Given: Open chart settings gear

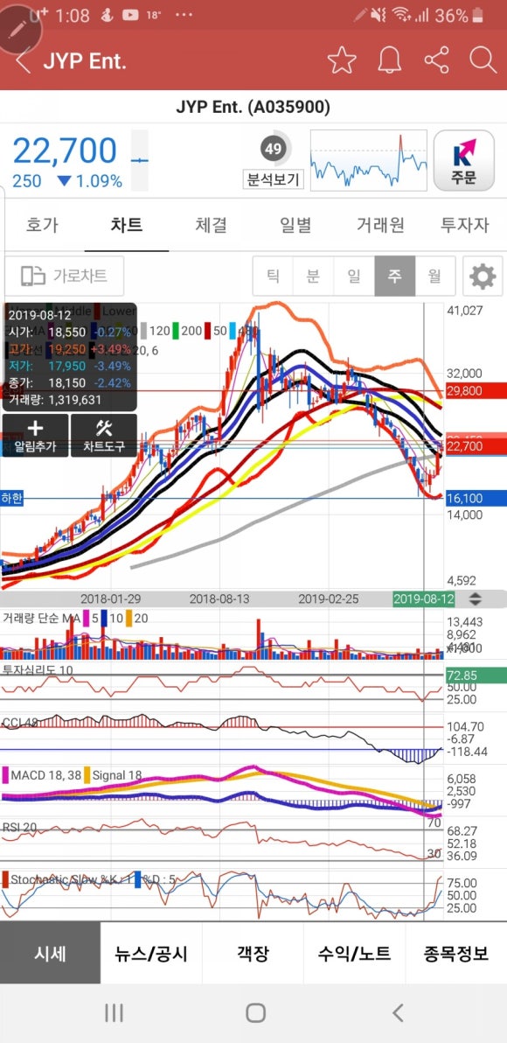Looking at the screenshot, I should [x=483, y=276].
